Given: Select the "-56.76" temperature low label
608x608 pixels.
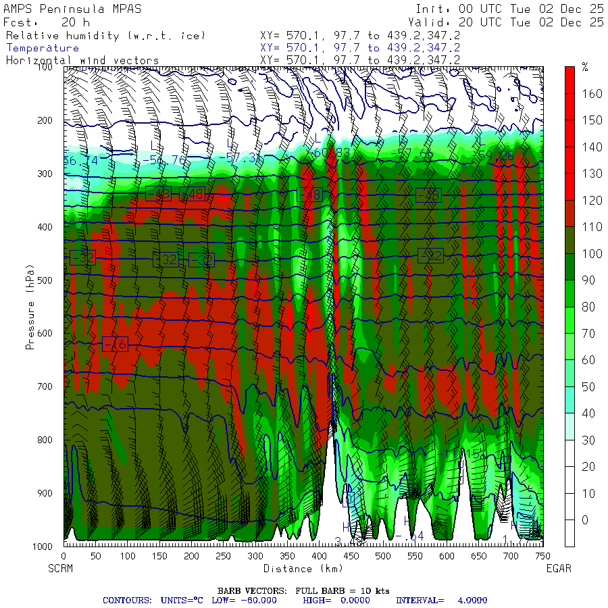Looking at the screenshot, I should coord(165,160).
